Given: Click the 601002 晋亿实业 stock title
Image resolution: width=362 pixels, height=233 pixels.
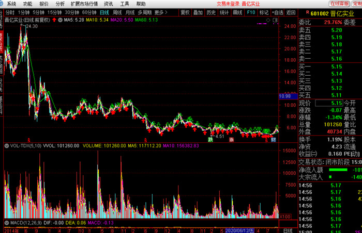Looking at the screenshot, I should click(x=332, y=14).
